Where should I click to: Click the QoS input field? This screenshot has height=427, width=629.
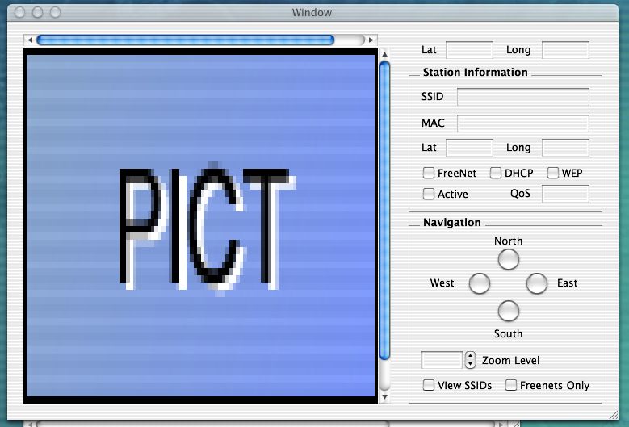click(x=566, y=194)
